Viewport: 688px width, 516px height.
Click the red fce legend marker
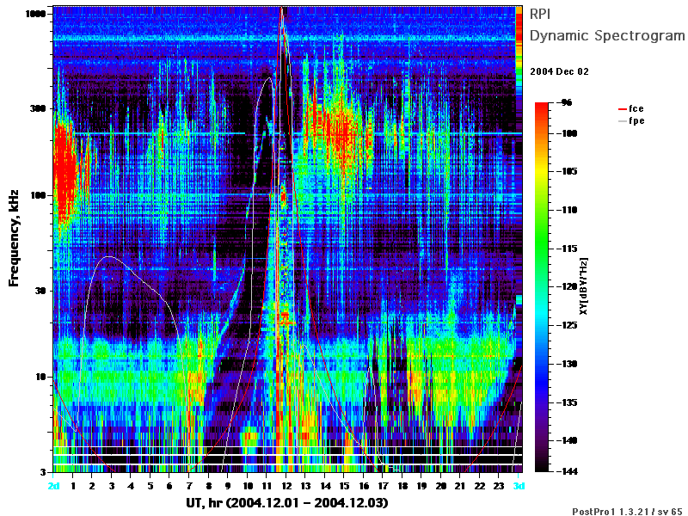622,109
